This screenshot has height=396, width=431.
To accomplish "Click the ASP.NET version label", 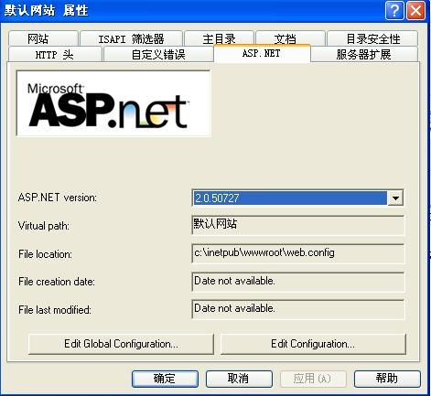I will [58, 198].
